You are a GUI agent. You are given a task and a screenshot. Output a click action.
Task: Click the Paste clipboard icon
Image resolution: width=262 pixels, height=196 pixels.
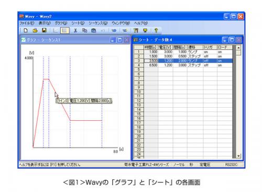pos(94,30)
